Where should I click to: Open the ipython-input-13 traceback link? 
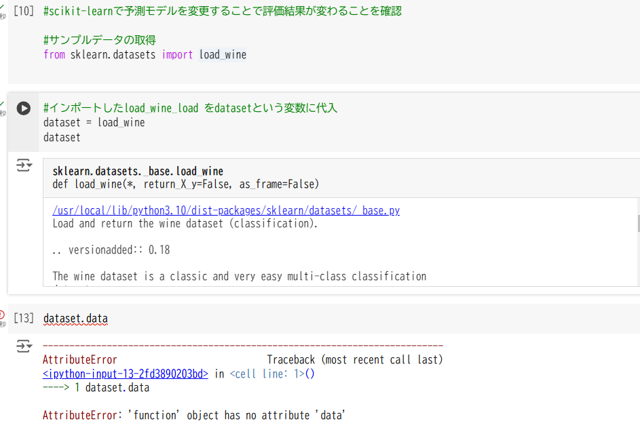[x=125, y=374]
